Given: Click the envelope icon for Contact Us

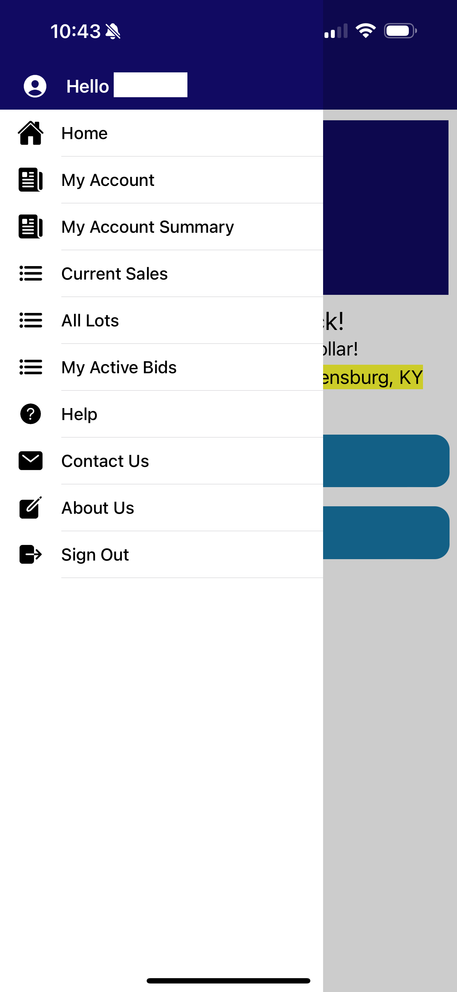Looking at the screenshot, I should point(30,461).
